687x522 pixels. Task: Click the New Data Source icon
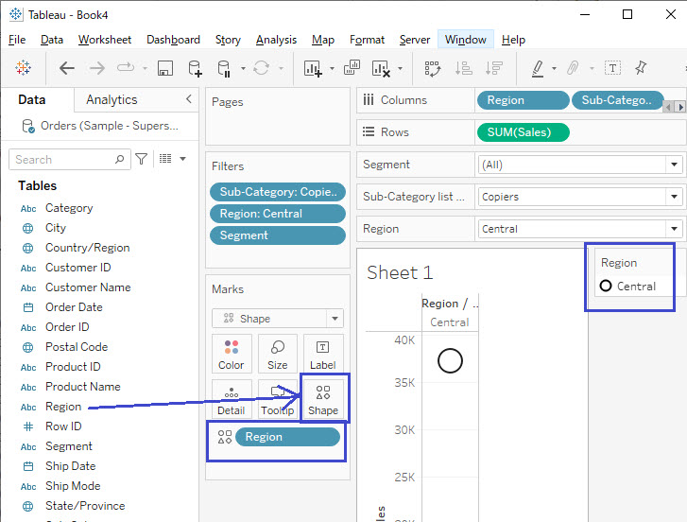click(195, 68)
